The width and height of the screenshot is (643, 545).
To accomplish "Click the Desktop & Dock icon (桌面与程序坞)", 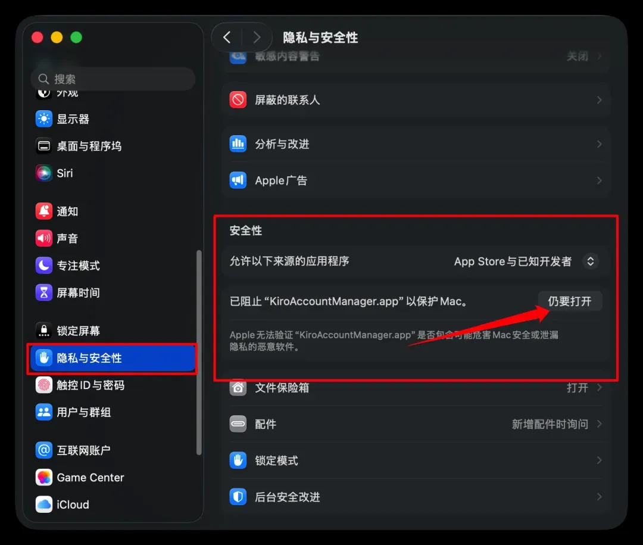I will pos(44,146).
